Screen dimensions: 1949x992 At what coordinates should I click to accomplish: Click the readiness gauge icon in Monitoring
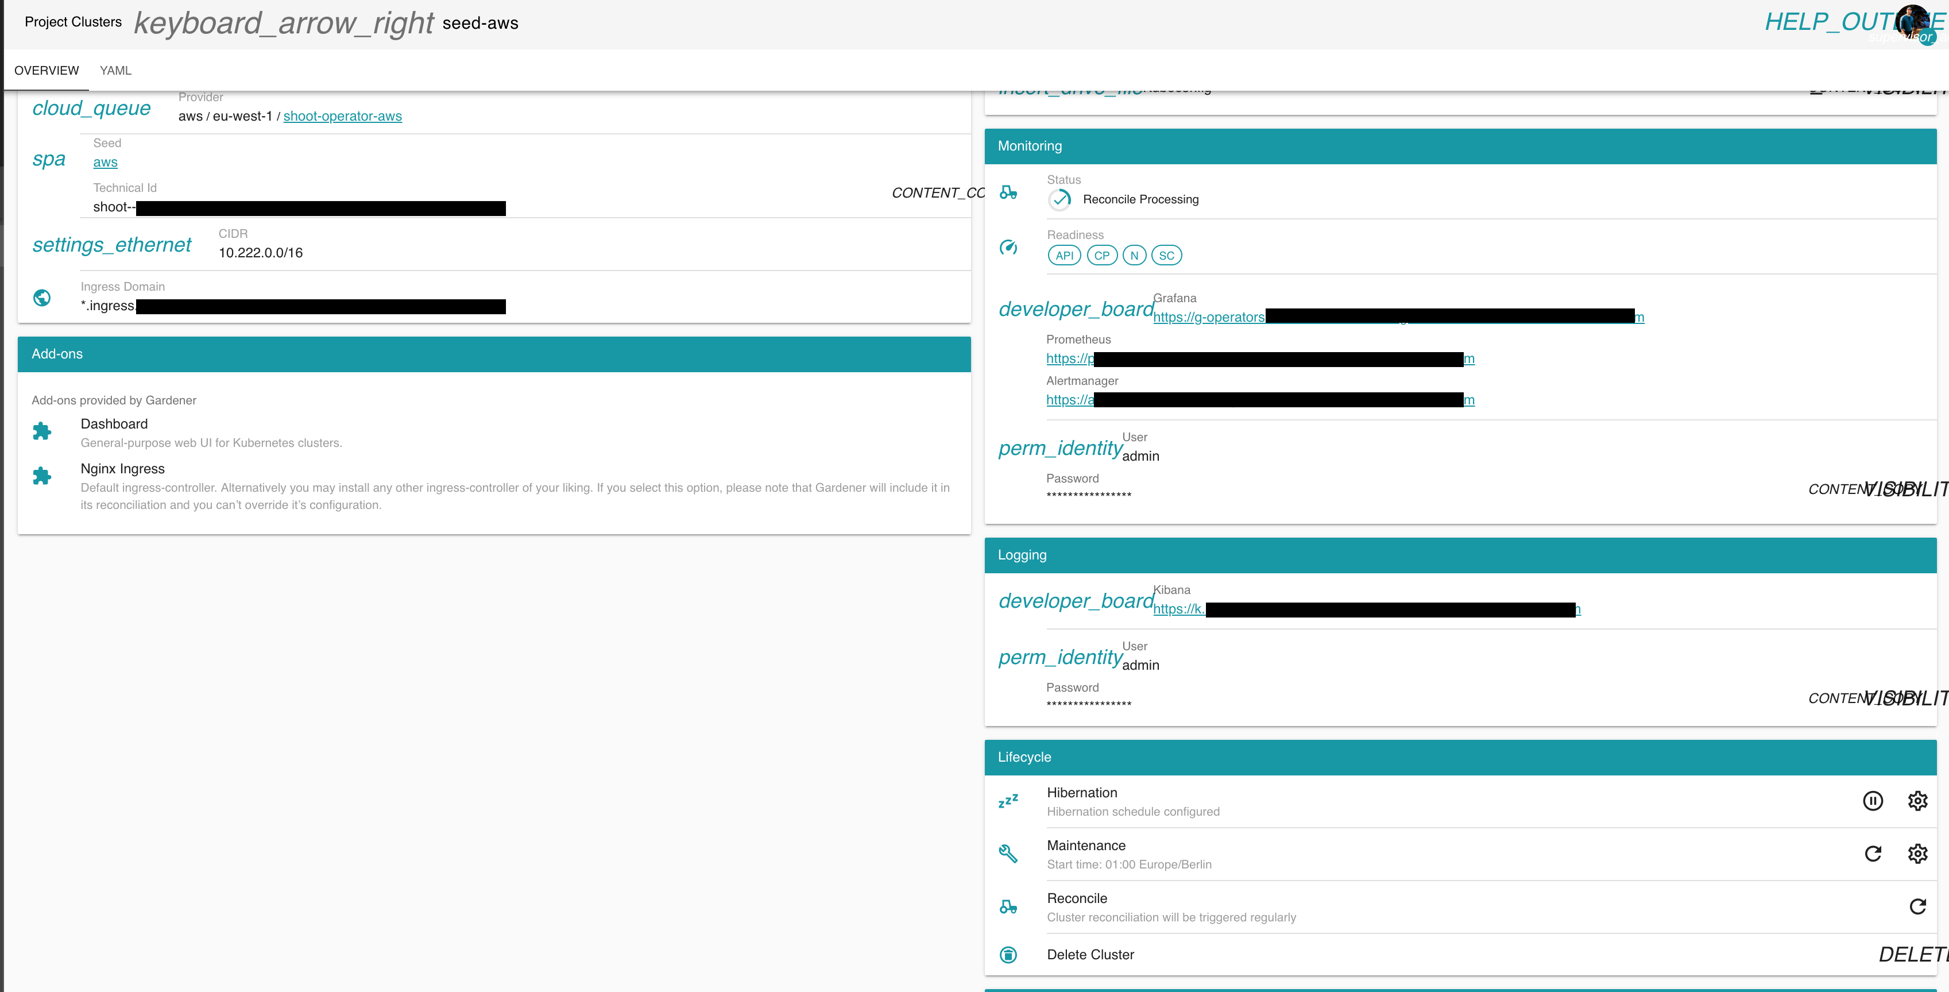click(x=1008, y=248)
